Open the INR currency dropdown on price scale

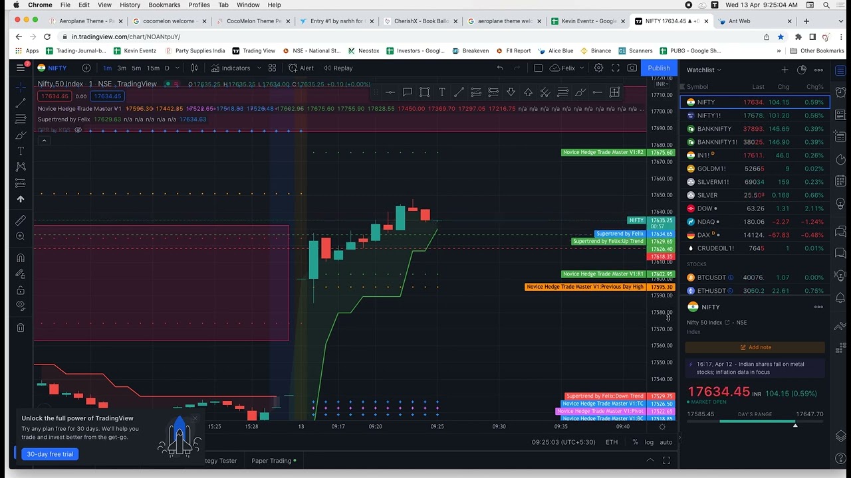click(x=662, y=84)
